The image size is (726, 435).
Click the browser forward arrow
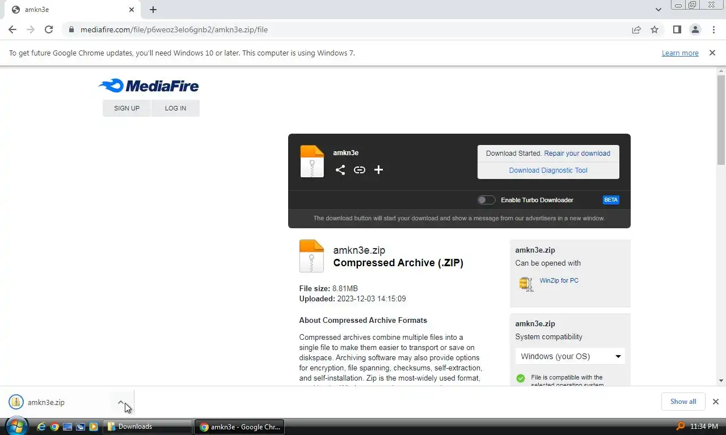click(31, 29)
